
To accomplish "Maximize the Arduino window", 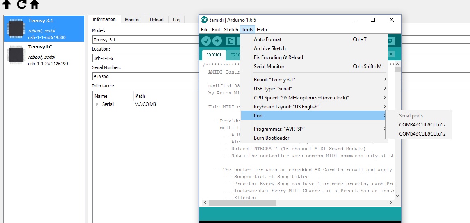I will [372, 20].
